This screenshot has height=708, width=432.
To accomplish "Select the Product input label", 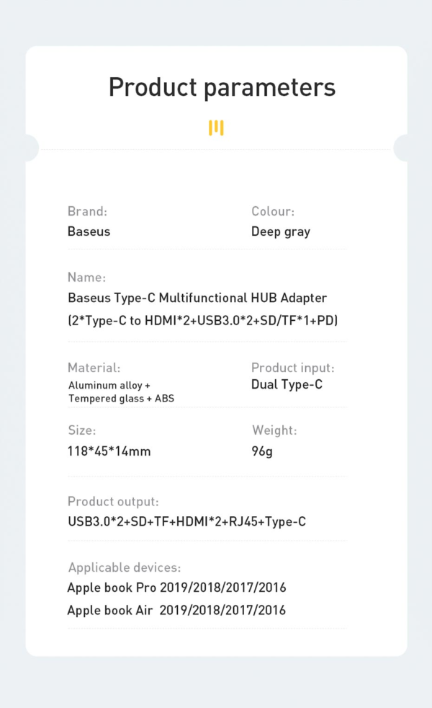I will coord(293,368).
